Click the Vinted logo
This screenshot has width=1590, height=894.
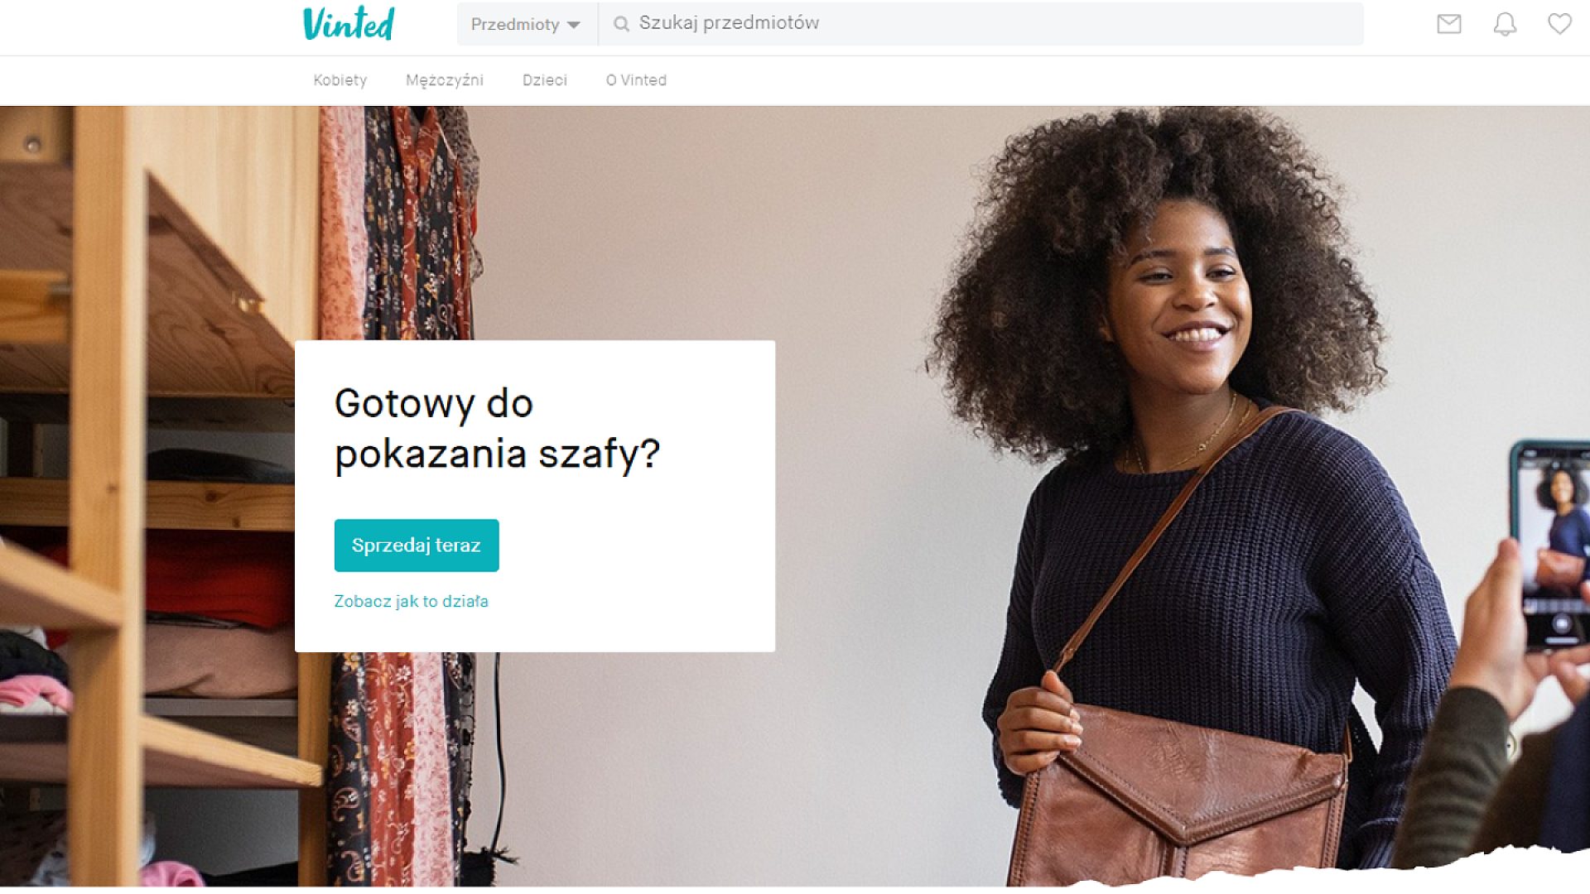pos(349,23)
